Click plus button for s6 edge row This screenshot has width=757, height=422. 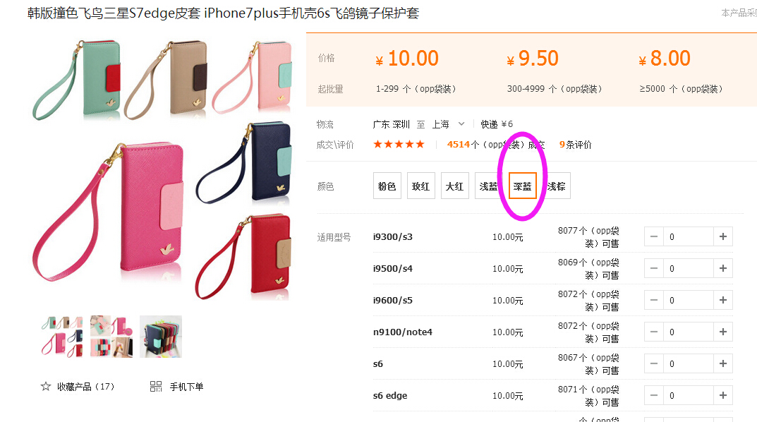pyautogui.click(x=722, y=395)
